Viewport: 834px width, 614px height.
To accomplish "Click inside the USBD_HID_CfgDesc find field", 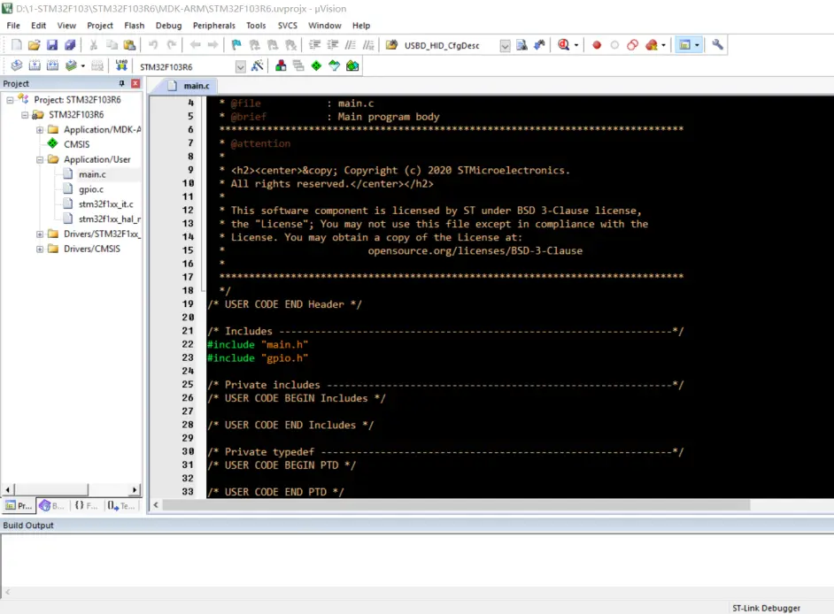I will point(450,46).
